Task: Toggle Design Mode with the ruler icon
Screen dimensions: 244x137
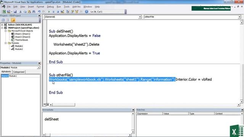Action: pos(63,12)
